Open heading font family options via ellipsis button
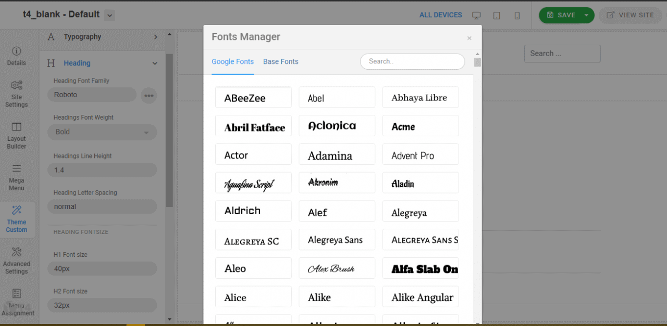Image resolution: width=667 pixels, height=326 pixels. coord(149,95)
